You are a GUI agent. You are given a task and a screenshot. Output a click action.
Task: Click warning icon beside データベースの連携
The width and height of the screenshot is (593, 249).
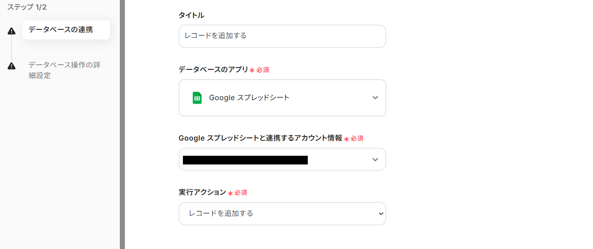(x=12, y=31)
